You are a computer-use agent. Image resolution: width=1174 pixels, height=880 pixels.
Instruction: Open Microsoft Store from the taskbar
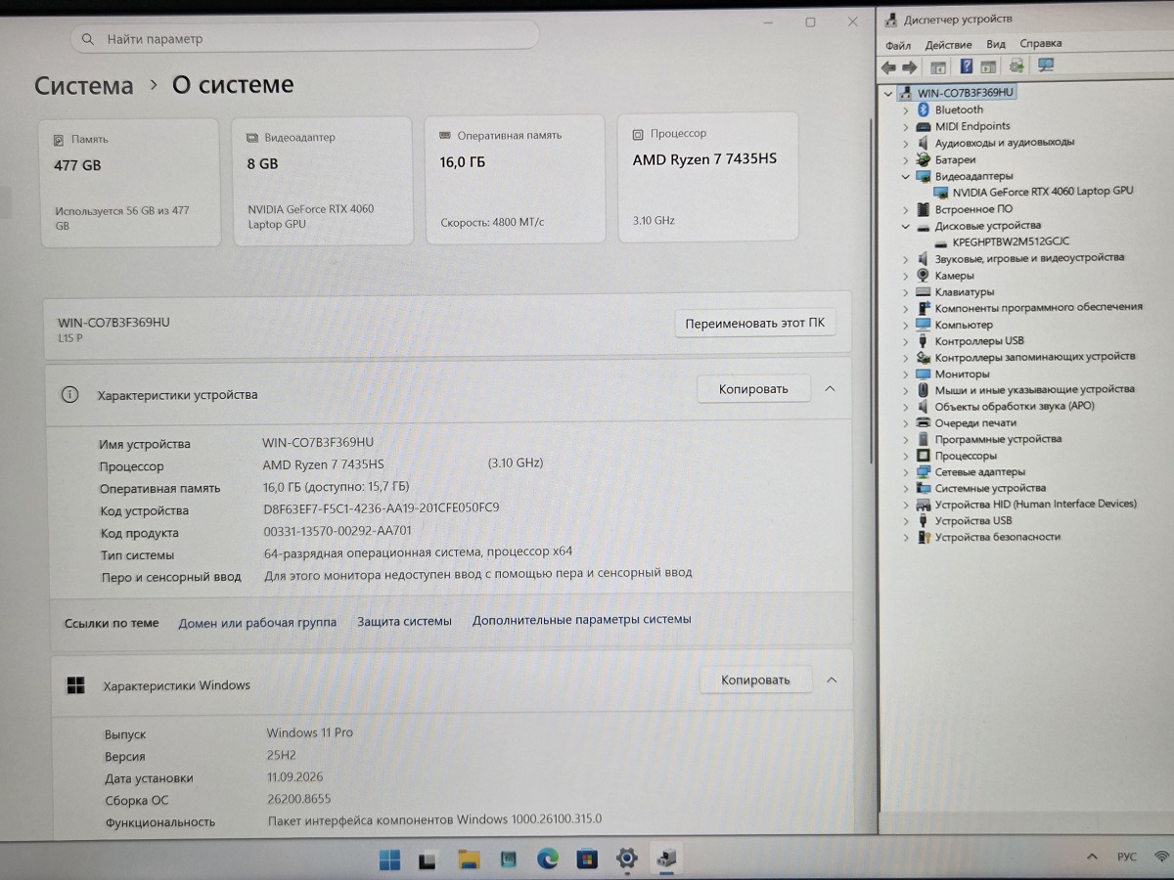point(587,859)
